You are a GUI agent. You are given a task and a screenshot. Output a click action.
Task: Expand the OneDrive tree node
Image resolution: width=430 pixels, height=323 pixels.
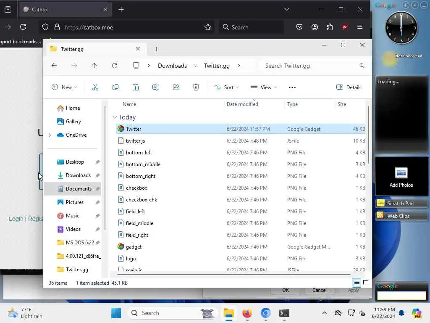[x=50, y=135]
